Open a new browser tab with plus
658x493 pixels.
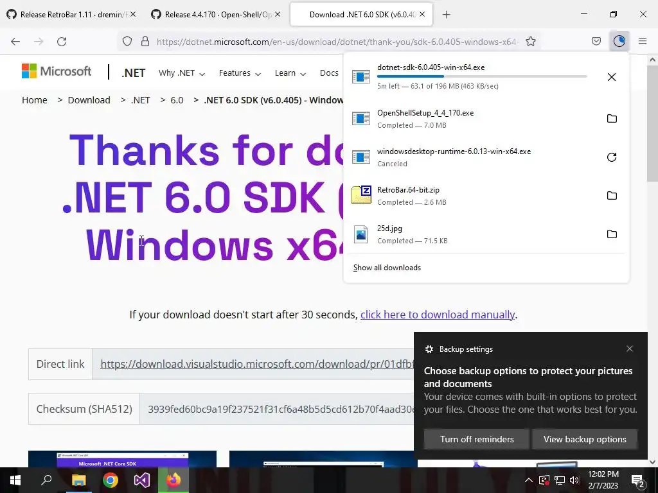[x=446, y=15]
